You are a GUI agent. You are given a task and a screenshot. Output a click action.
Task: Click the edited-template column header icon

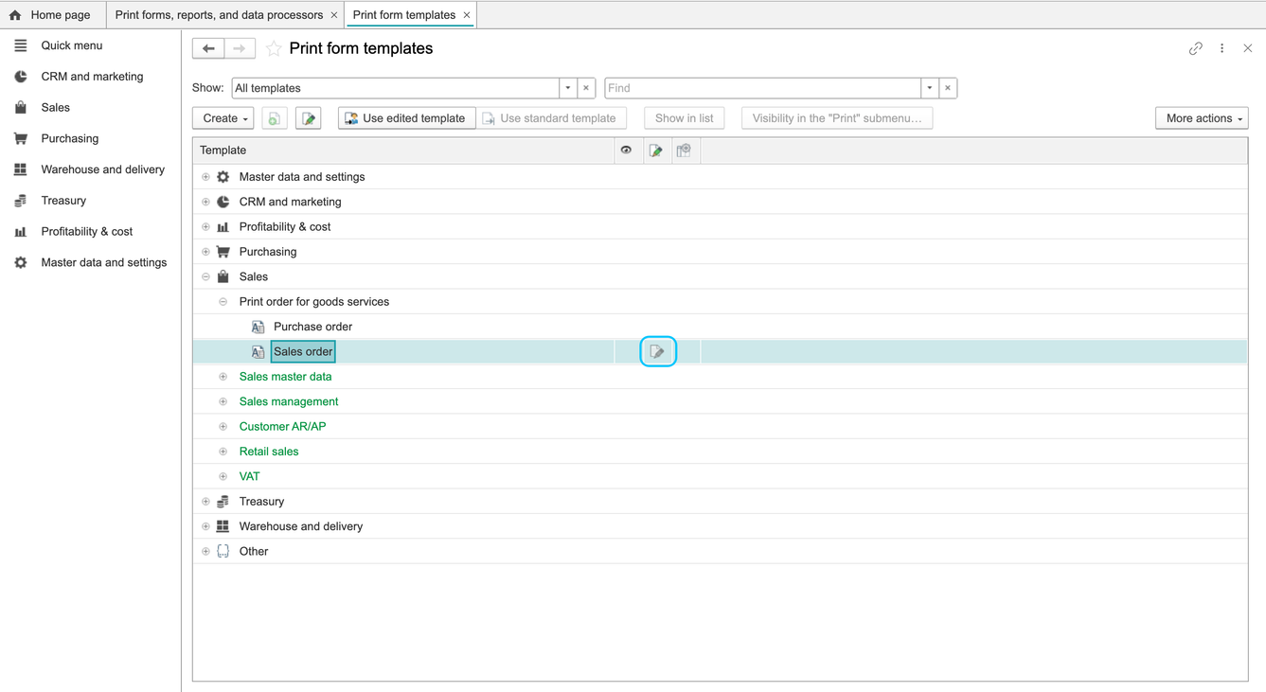pos(655,151)
